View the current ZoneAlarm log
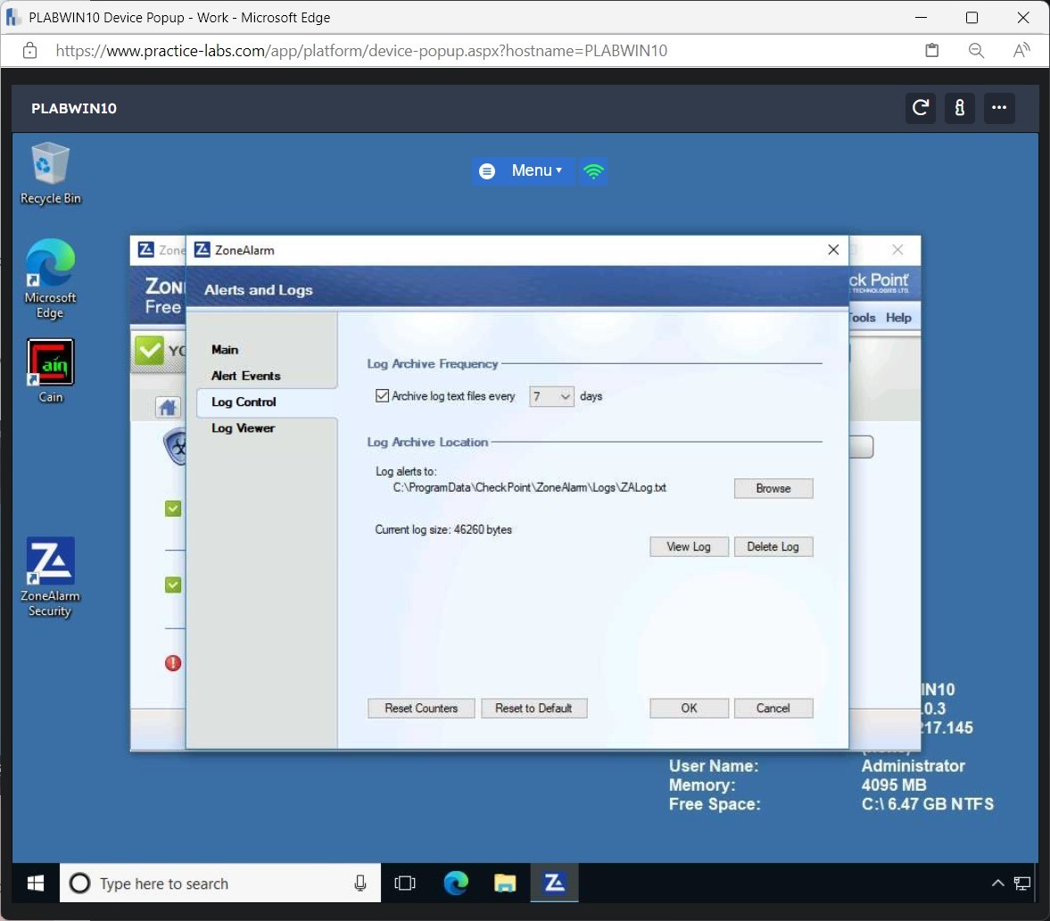 [x=689, y=546]
